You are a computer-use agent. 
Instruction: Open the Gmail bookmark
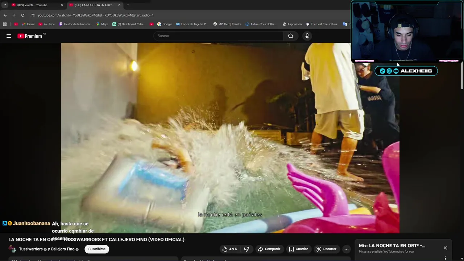point(28,24)
